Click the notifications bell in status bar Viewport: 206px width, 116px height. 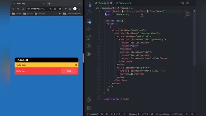192,114
